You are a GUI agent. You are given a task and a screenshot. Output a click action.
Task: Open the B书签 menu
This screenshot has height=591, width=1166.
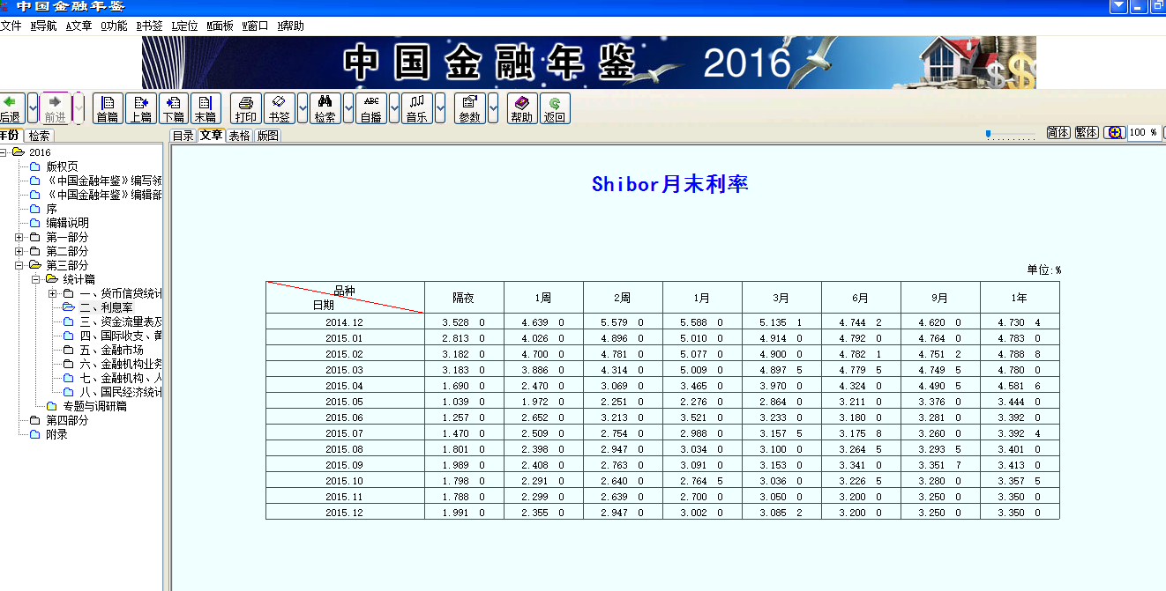(x=149, y=26)
